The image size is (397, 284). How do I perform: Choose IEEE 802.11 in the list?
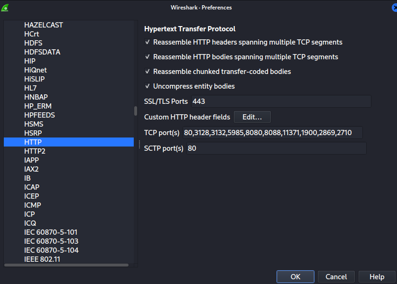pyautogui.click(x=42, y=259)
